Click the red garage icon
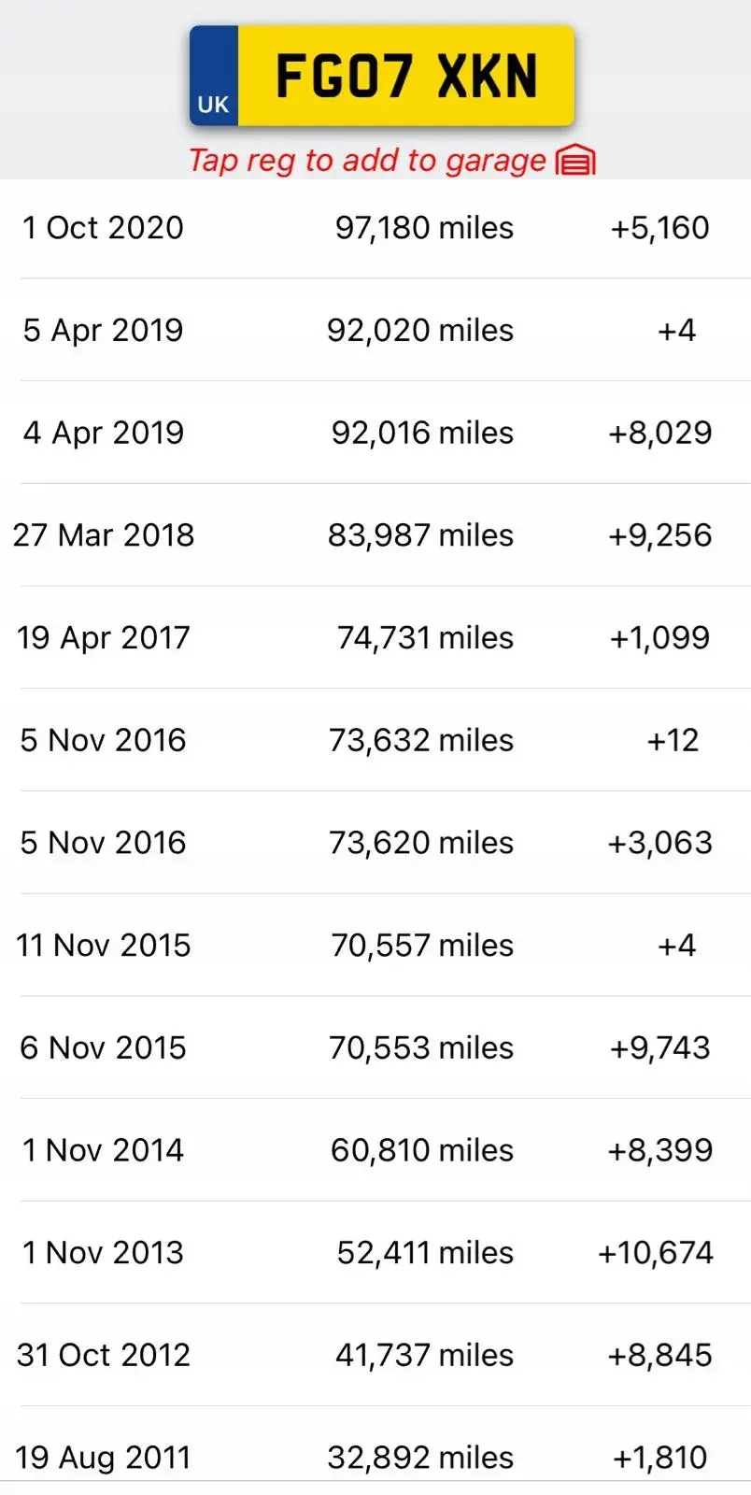Screen dimensions: 751x1495 point(575,161)
